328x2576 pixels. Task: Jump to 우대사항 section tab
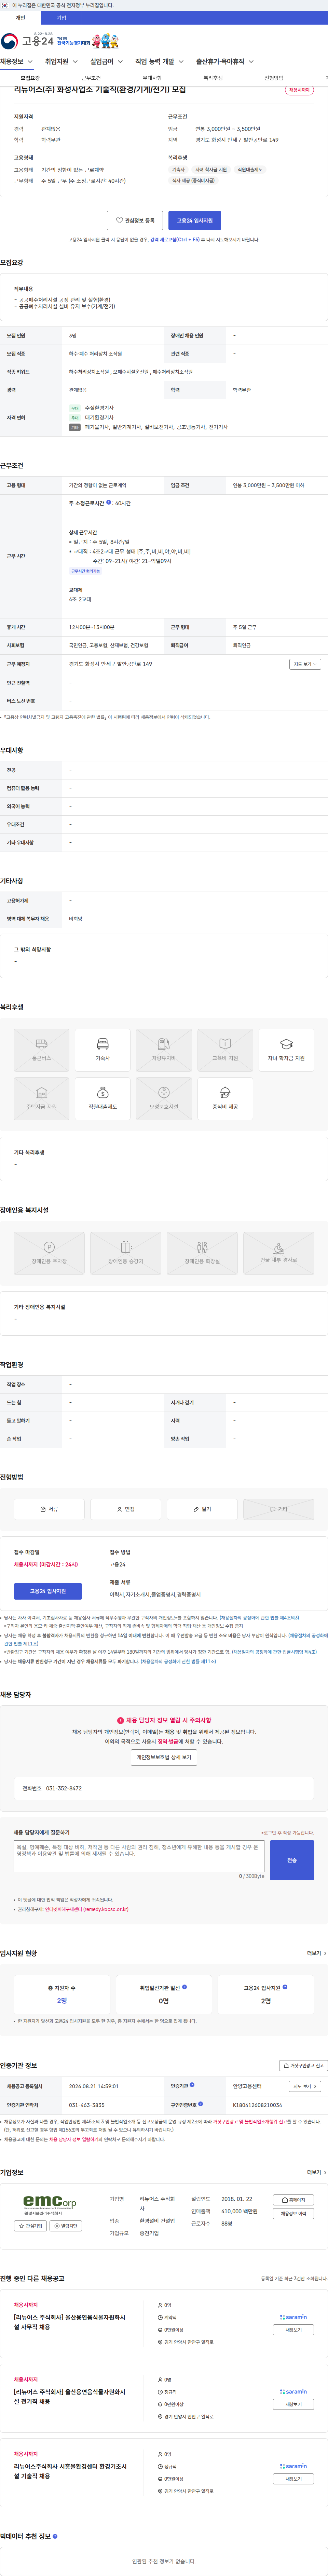tap(152, 78)
